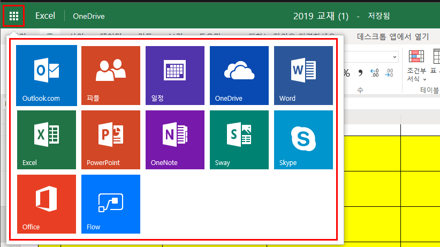Open the 피플 (People) tile
Image resolution: width=440 pixels, height=247 pixels.
coord(111,76)
